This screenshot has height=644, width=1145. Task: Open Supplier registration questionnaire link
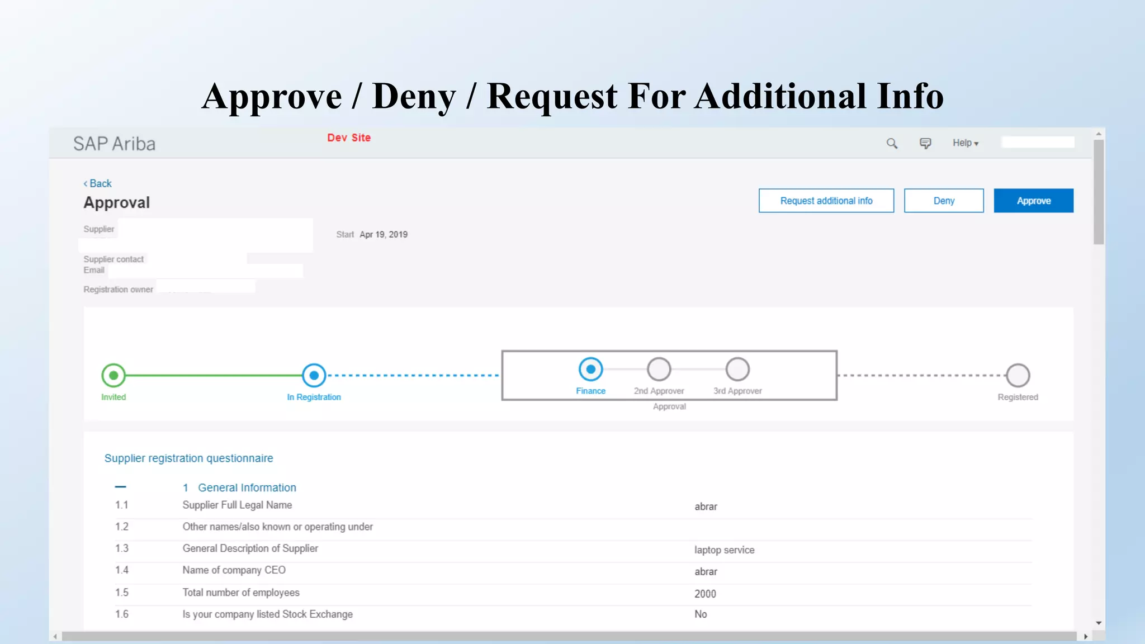(x=188, y=458)
